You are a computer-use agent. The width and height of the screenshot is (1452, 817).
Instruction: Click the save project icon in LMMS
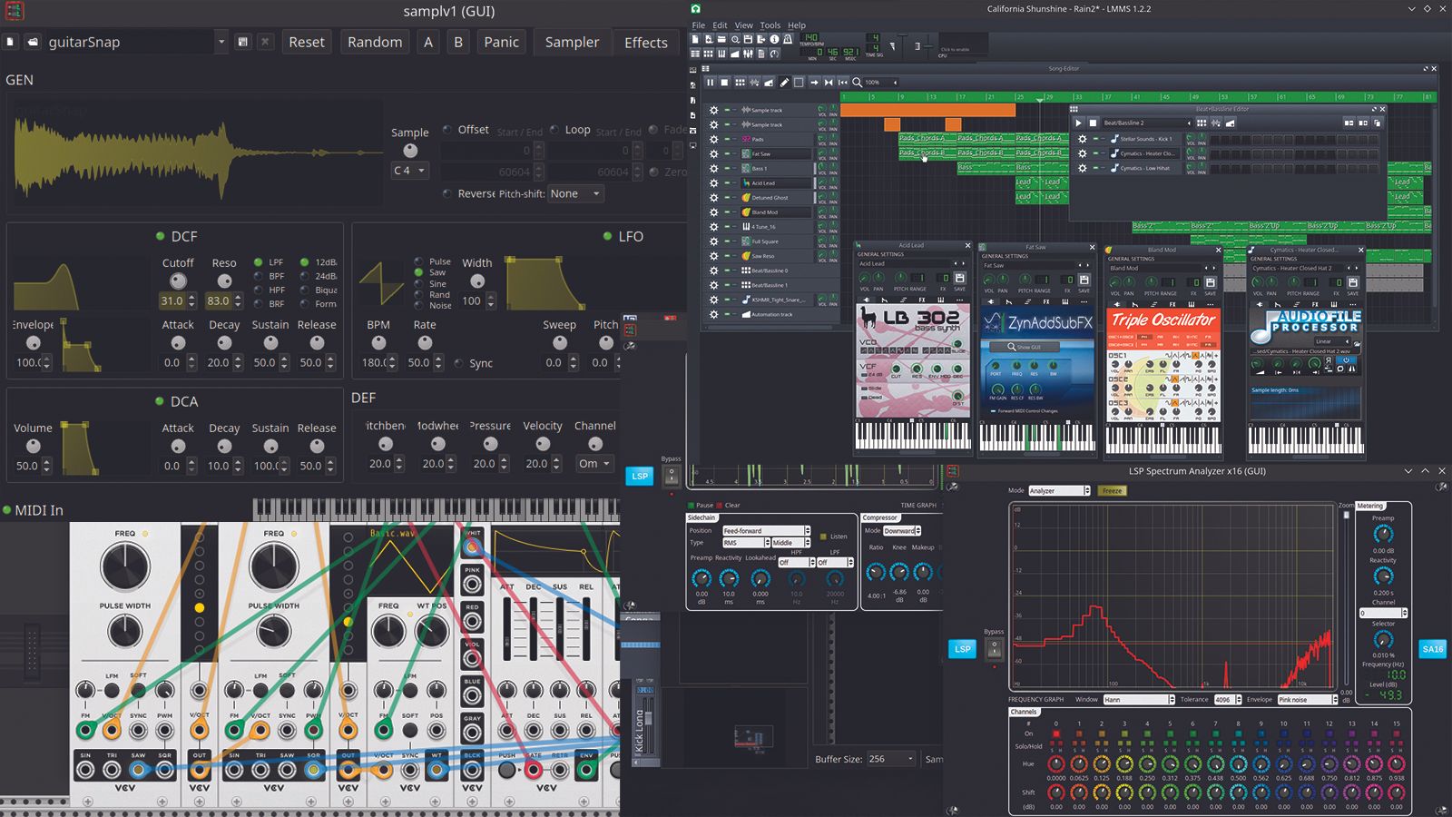click(x=748, y=40)
